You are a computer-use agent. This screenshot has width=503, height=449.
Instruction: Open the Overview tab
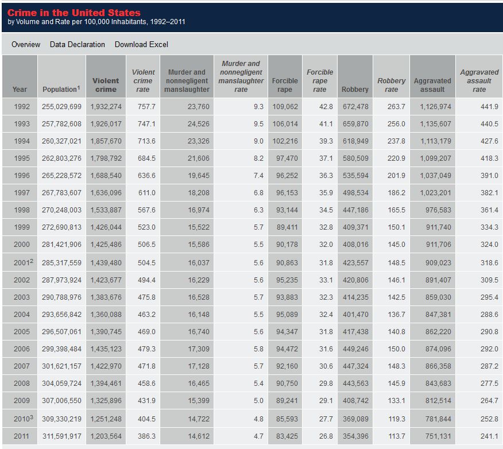click(26, 44)
